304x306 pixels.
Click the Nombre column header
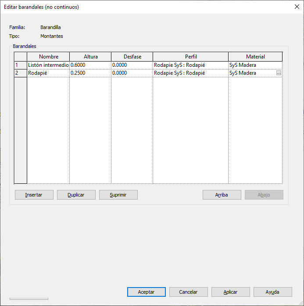pos(48,57)
